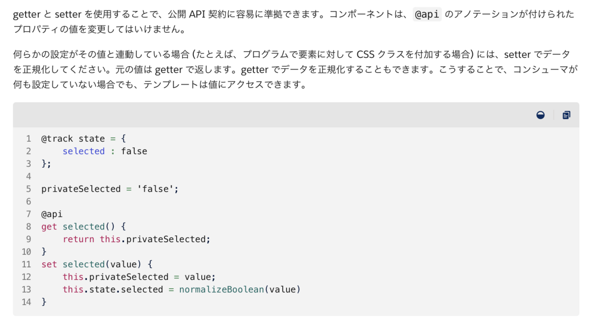Viewport: 589px width, 326px height.
Task: Click the 'get' keyword in the code
Action: click(49, 226)
